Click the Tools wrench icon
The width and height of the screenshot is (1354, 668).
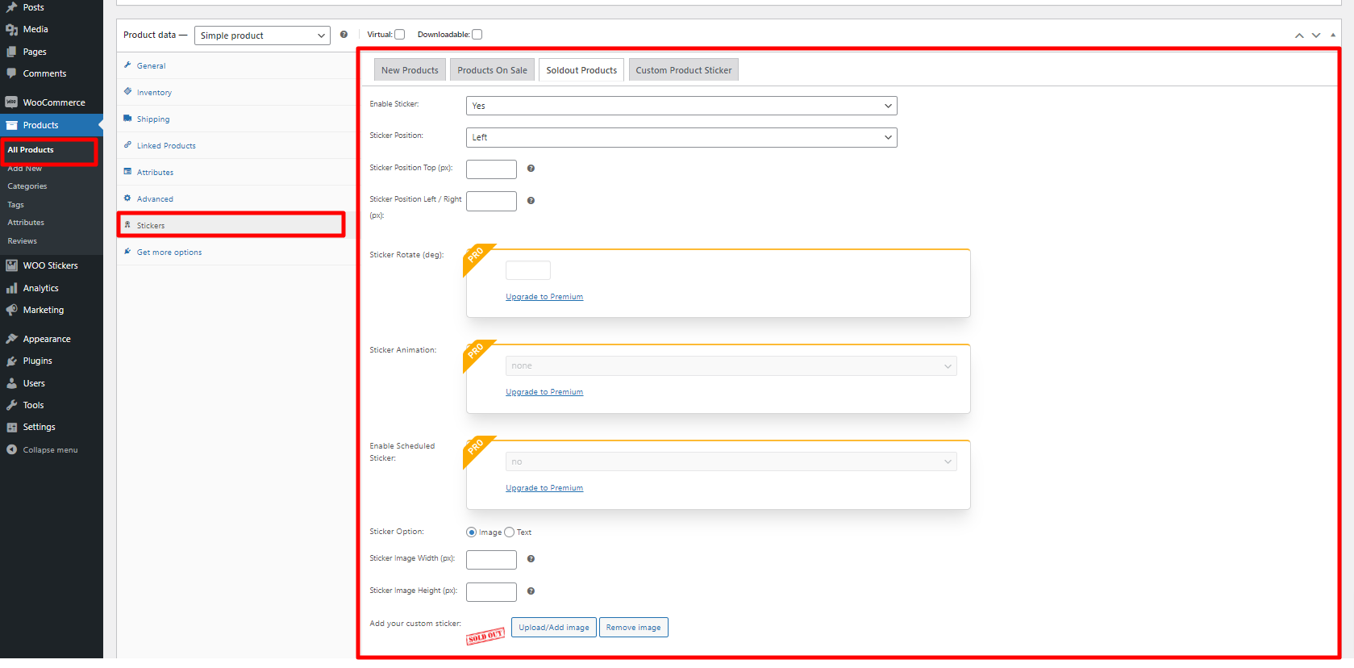pos(11,405)
